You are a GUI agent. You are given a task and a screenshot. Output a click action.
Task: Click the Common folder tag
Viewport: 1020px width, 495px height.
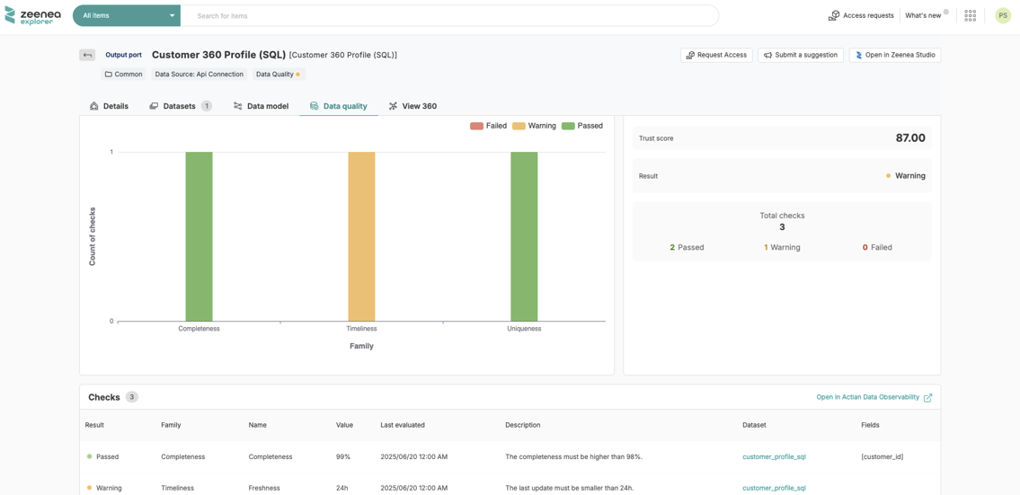pyautogui.click(x=123, y=75)
